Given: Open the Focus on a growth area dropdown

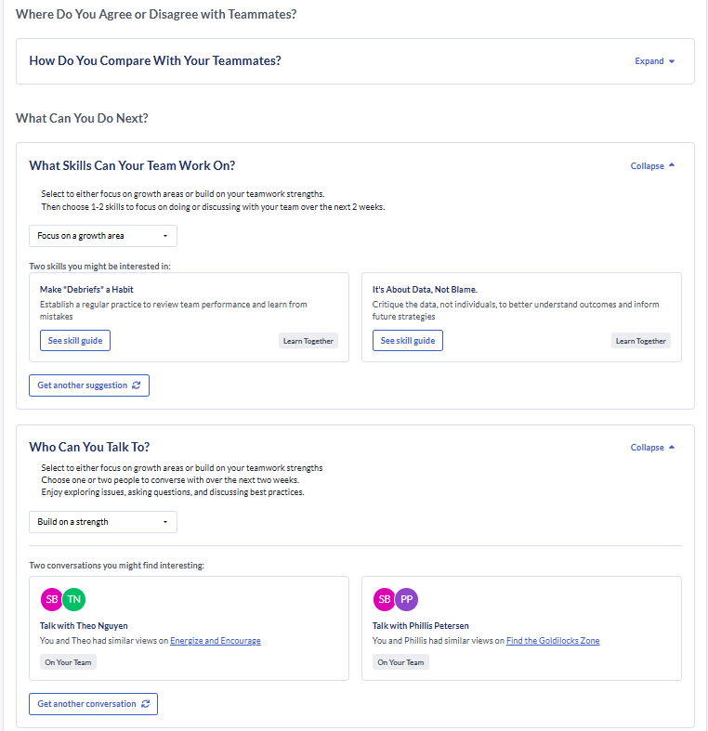Looking at the screenshot, I should coord(102,236).
